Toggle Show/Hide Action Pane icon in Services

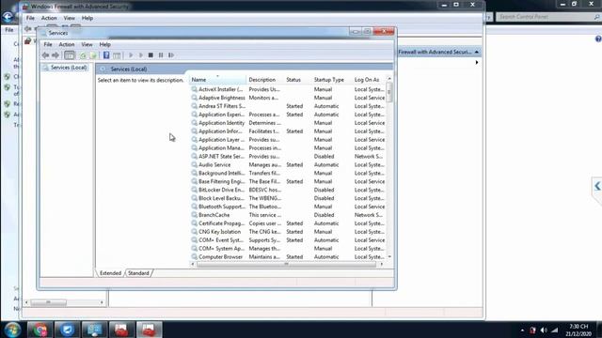click(117, 55)
